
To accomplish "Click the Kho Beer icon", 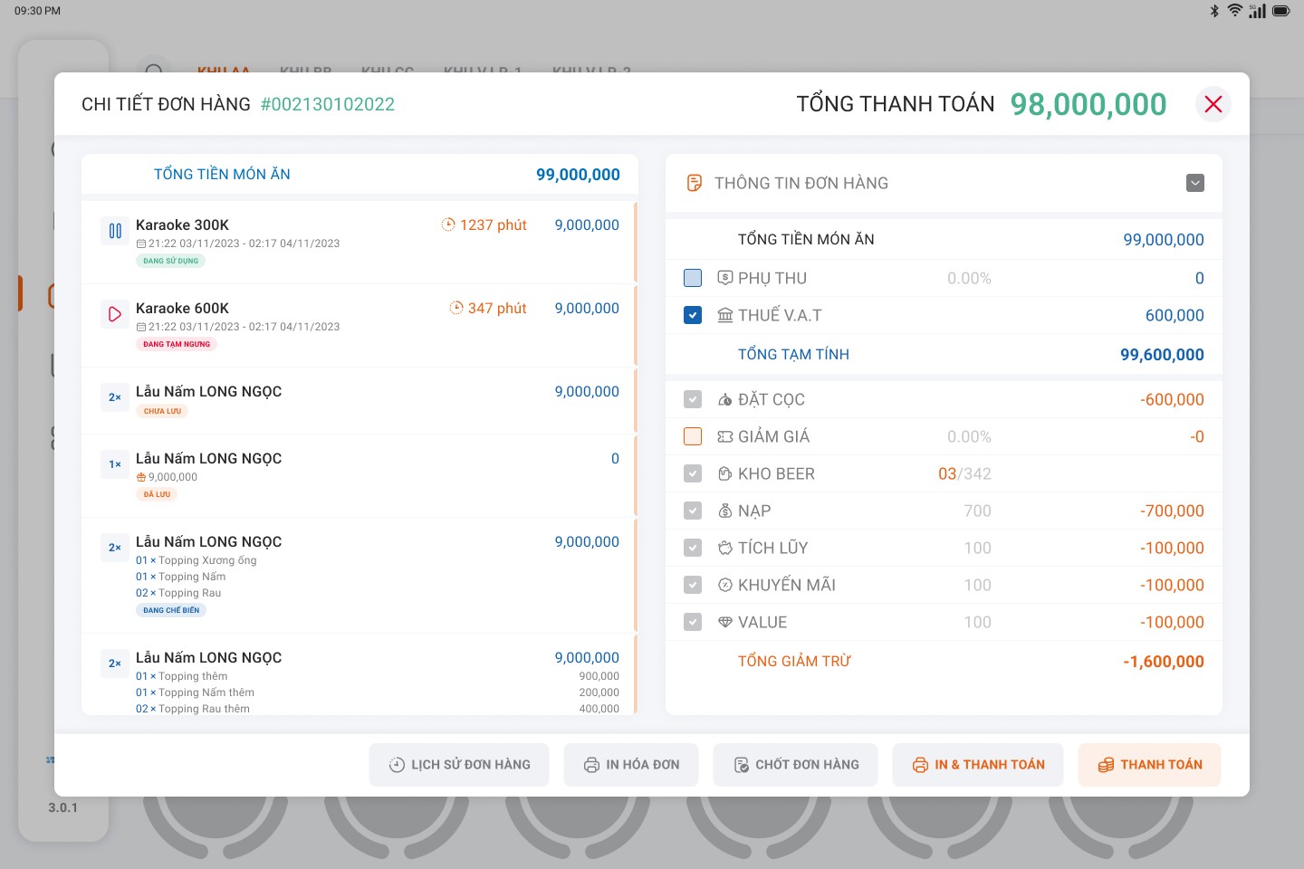I will coord(725,473).
